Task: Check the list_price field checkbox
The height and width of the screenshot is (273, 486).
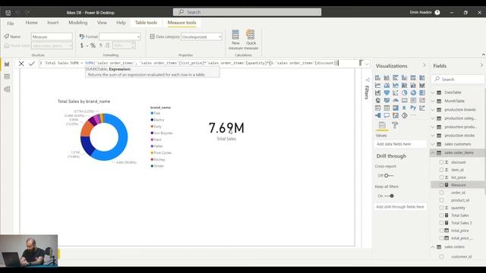Action: [x=441, y=177]
